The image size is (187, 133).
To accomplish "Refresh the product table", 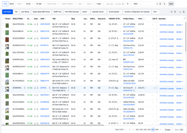I will pyautogui.click(x=172, y=12).
